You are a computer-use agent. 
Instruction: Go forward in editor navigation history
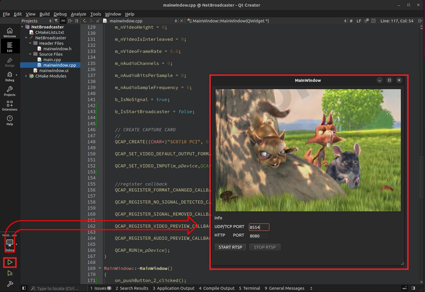(x=91, y=21)
